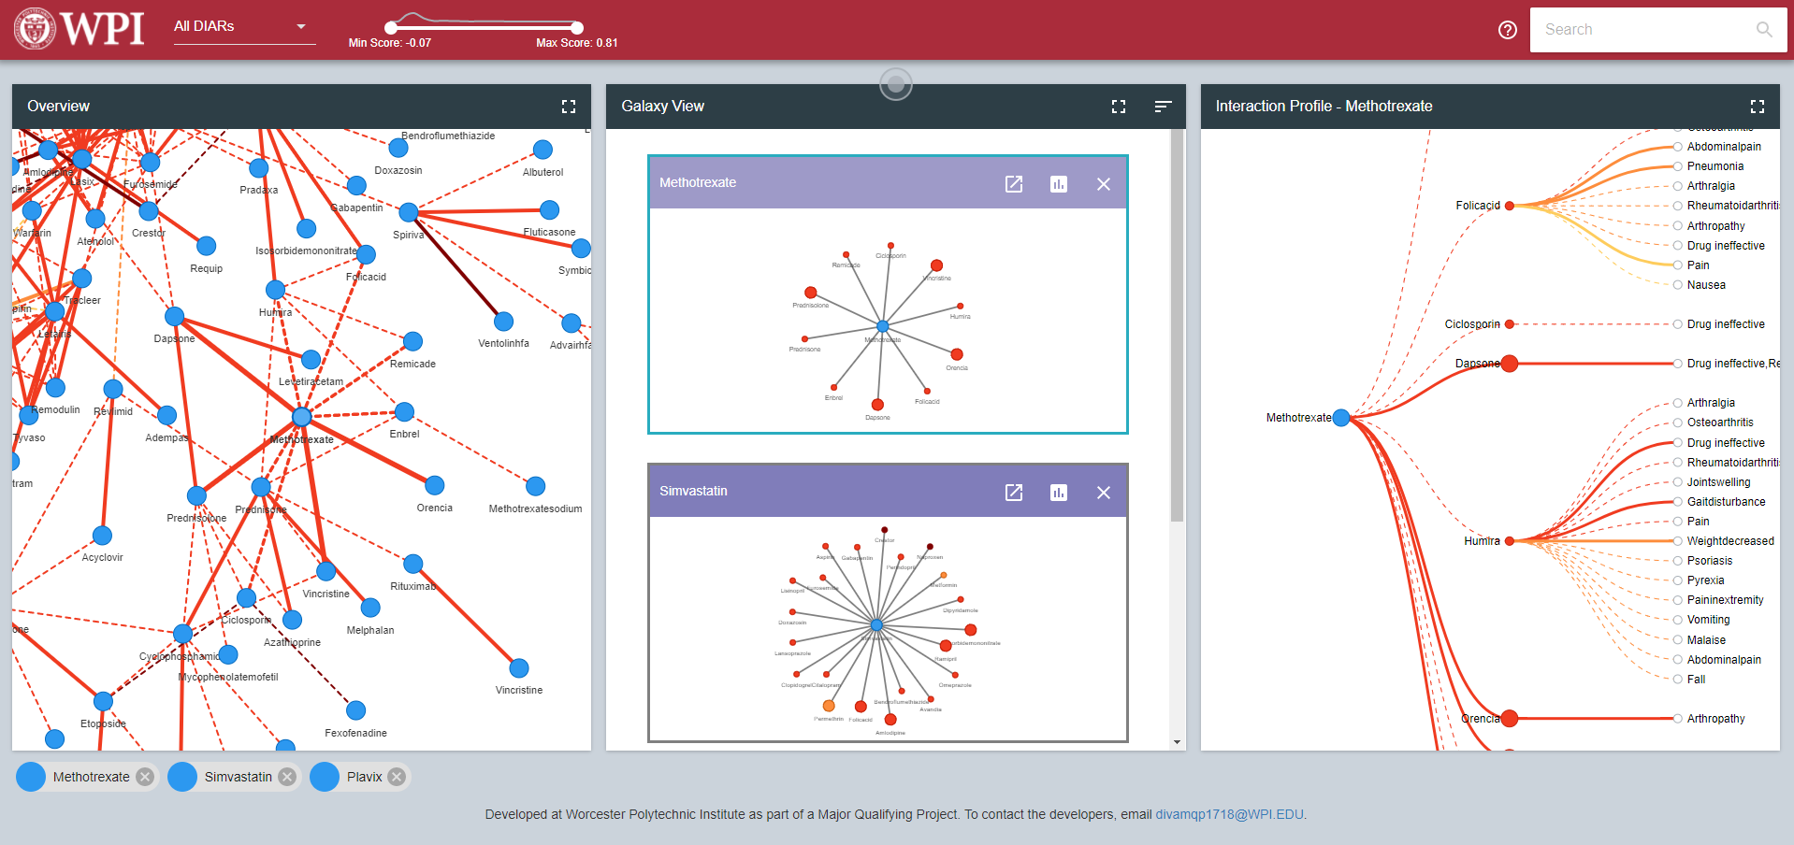Click the Methotrexate node in Overview graph
Image resolution: width=1794 pixels, height=845 pixels.
(x=301, y=417)
